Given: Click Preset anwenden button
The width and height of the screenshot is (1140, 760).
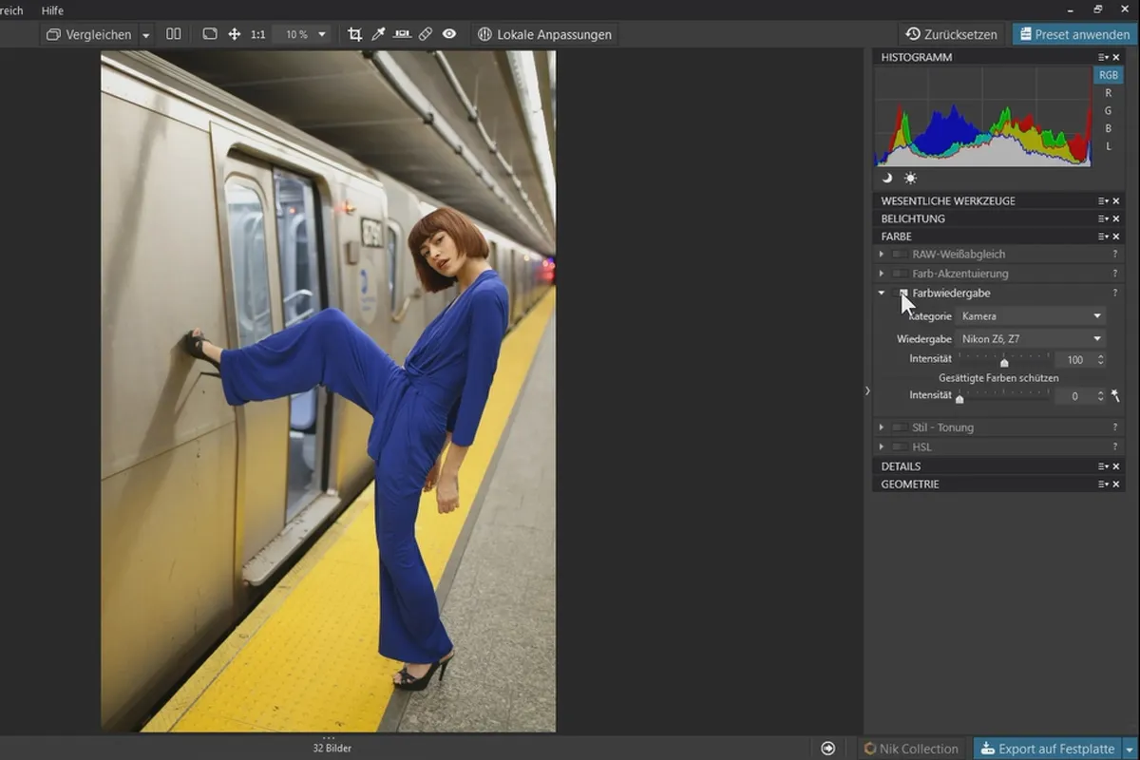Looking at the screenshot, I should click(1074, 34).
